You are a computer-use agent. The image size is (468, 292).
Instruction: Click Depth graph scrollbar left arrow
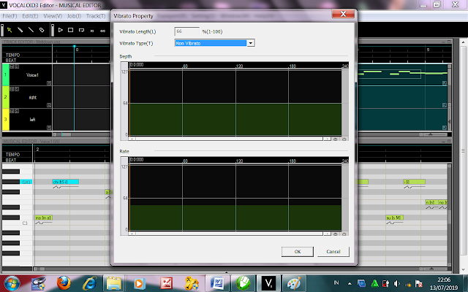pyautogui.click(x=132, y=139)
